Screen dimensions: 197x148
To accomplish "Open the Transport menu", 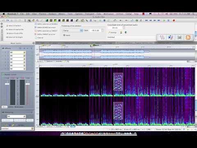I will [89, 14].
